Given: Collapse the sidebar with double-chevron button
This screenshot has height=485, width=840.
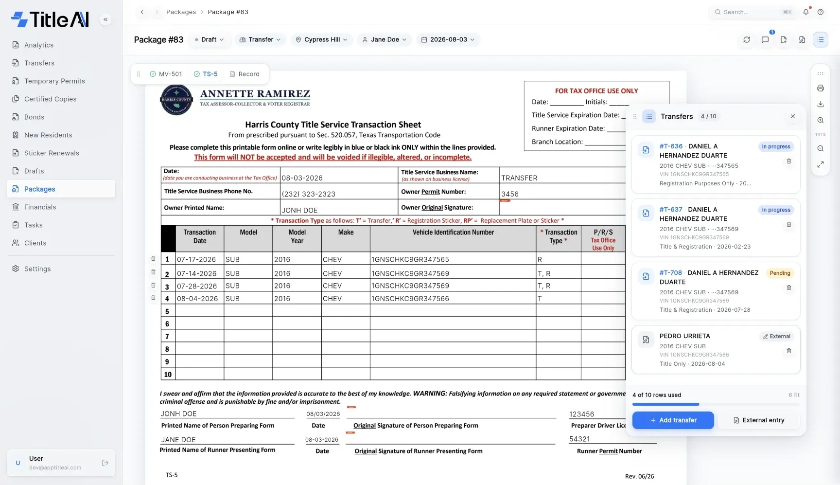Looking at the screenshot, I should [105, 19].
